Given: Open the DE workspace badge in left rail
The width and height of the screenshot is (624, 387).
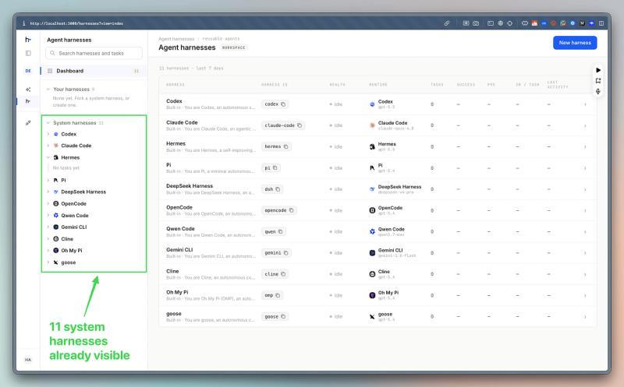Looking at the screenshot, I should click(x=28, y=71).
